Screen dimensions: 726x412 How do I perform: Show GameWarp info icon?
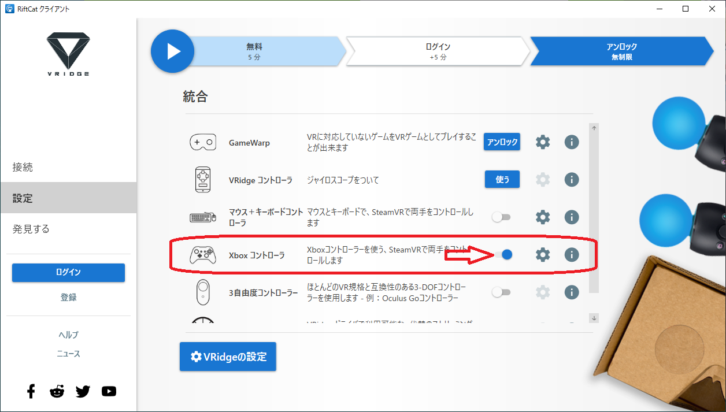pyautogui.click(x=571, y=142)
